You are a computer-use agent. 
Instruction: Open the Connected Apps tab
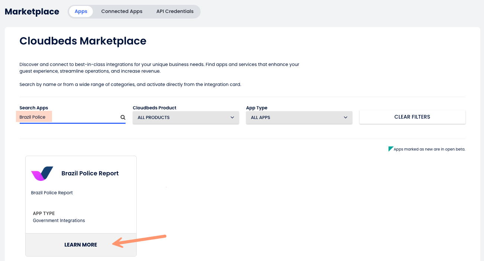tap(122, 11)
